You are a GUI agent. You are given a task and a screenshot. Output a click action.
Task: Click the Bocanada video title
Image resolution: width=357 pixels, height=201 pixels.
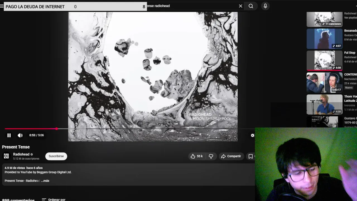pos(351,31)
